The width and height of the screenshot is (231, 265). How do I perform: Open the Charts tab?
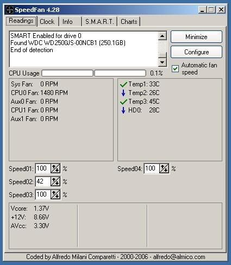click(129, 22)
